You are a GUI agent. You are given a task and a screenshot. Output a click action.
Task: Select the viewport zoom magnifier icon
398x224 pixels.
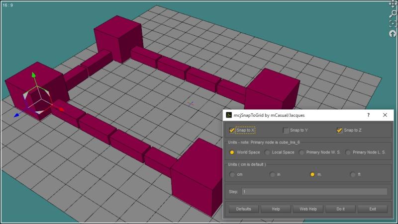(393, 14)
